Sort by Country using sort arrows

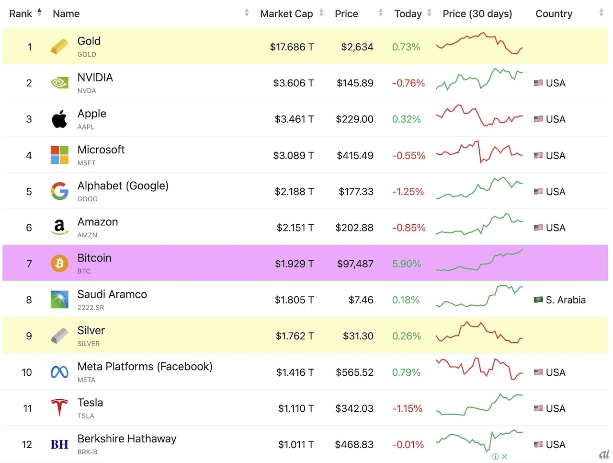pos(601,13)
